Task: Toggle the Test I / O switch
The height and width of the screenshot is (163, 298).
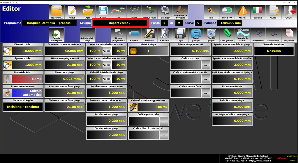Action: pyautogui.click(x=227, y=12)
